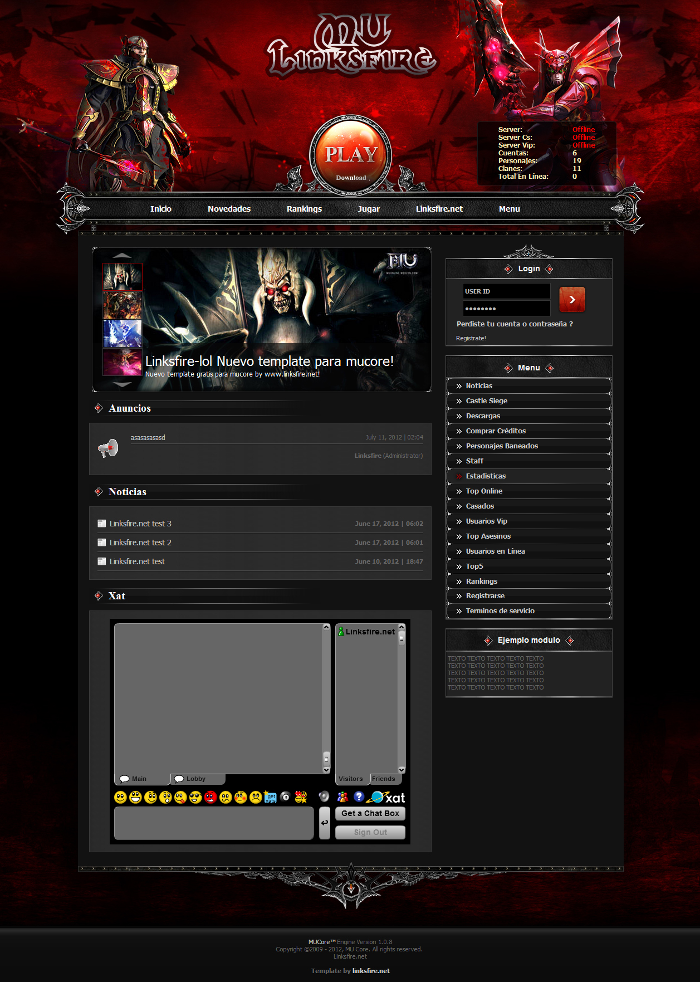Select the second slider thumbnail with fiery battle

123,305
